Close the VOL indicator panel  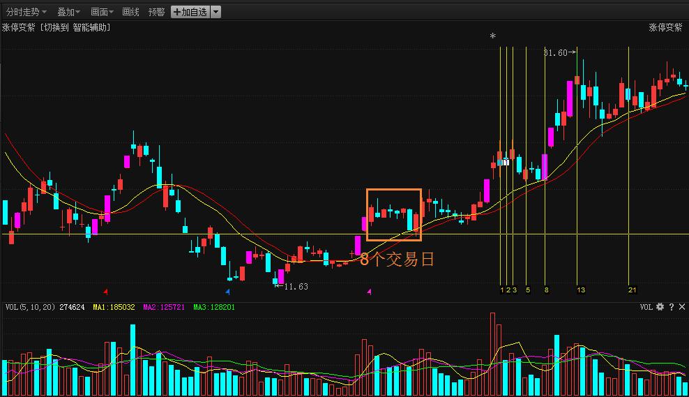point(683,307)
